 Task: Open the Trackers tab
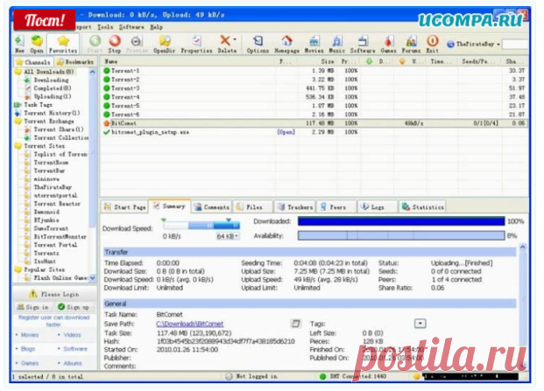(295, 207)
